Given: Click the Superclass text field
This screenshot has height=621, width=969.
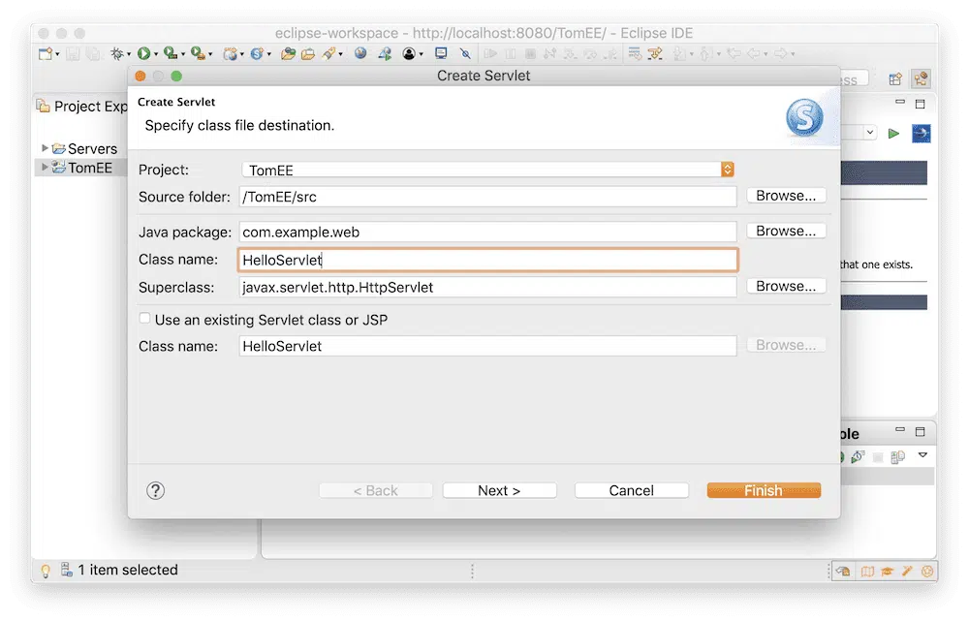Looking at the screenshot, I should pos(487,288).
